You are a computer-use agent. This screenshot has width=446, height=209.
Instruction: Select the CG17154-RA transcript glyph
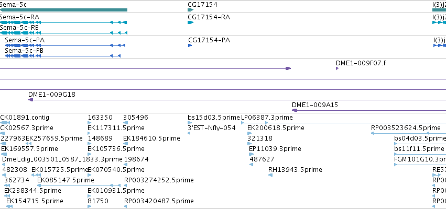pos(191,22)
